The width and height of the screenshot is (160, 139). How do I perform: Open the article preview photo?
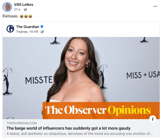pos(81,78)
